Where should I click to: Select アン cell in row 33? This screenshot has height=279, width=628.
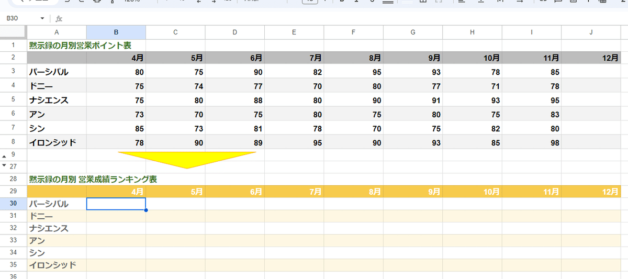pyautogui.click(x=57, y=241)
